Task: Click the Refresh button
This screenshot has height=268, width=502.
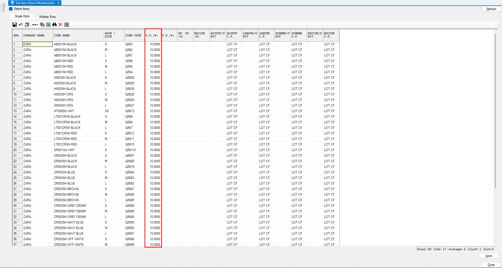Action: coord(491,9)
